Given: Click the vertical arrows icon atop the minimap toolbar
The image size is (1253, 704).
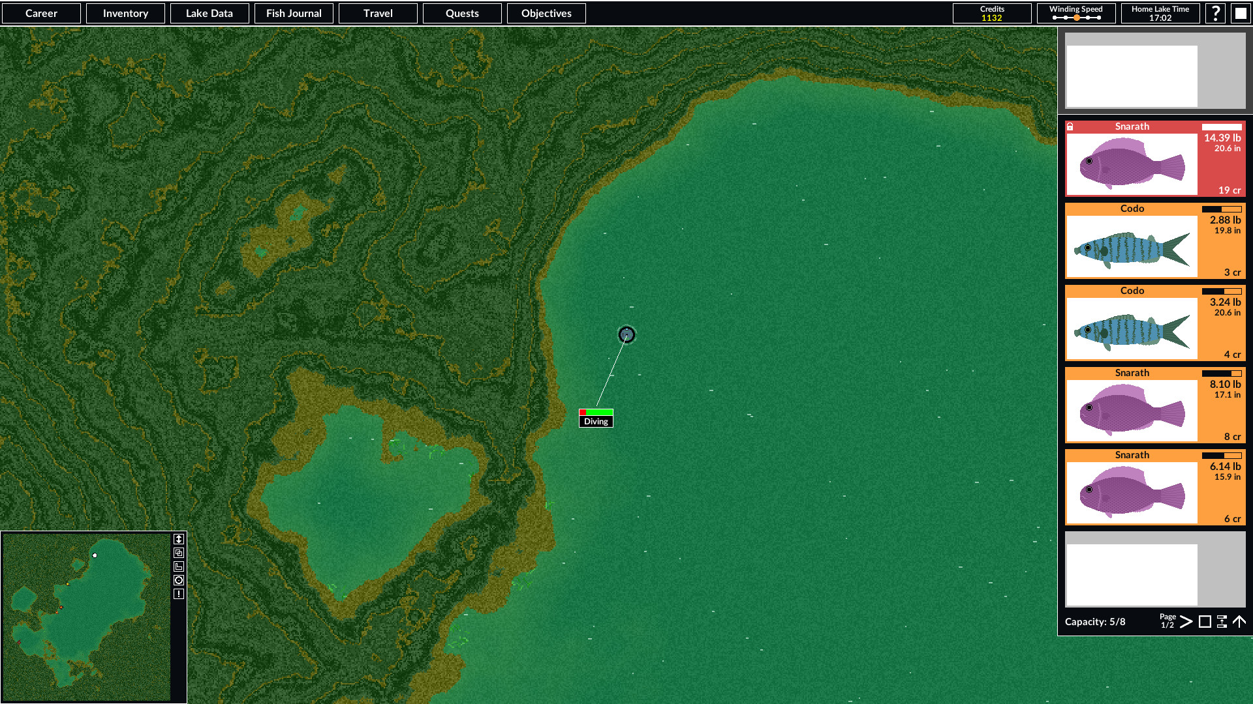Looking at the screenshot, I should click(178, 538).
